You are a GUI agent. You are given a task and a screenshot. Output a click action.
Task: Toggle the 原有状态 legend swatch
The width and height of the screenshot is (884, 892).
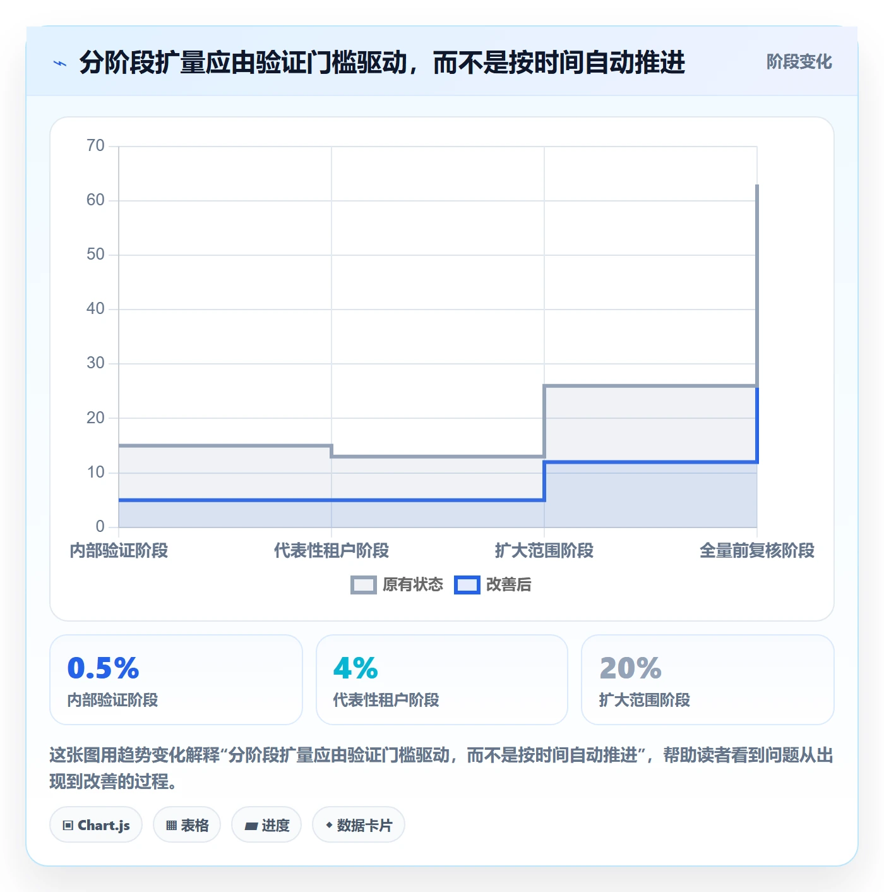coord(363,585)
